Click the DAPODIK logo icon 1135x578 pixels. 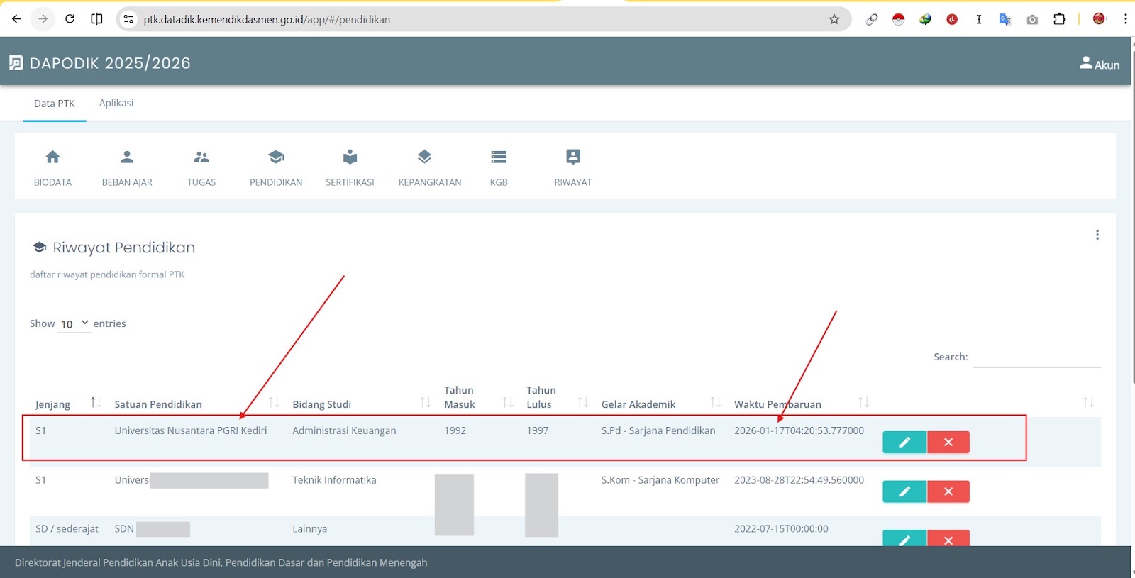16,63
